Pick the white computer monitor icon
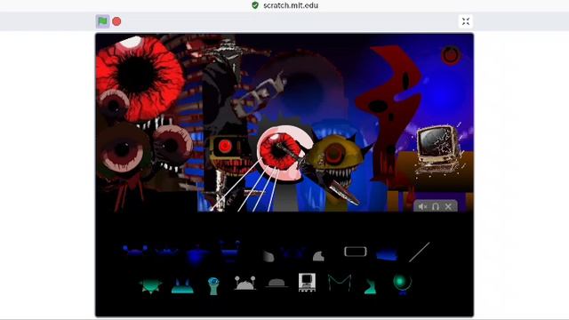The width and height of the screenshot is (569, 320). (x=307, y=283)
